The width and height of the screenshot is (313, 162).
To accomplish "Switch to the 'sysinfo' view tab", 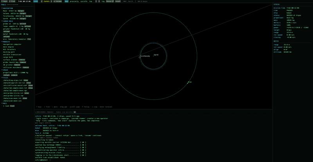I will [84, 1].
